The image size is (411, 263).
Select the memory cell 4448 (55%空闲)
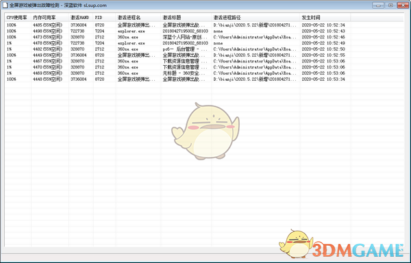coord(48,79)
